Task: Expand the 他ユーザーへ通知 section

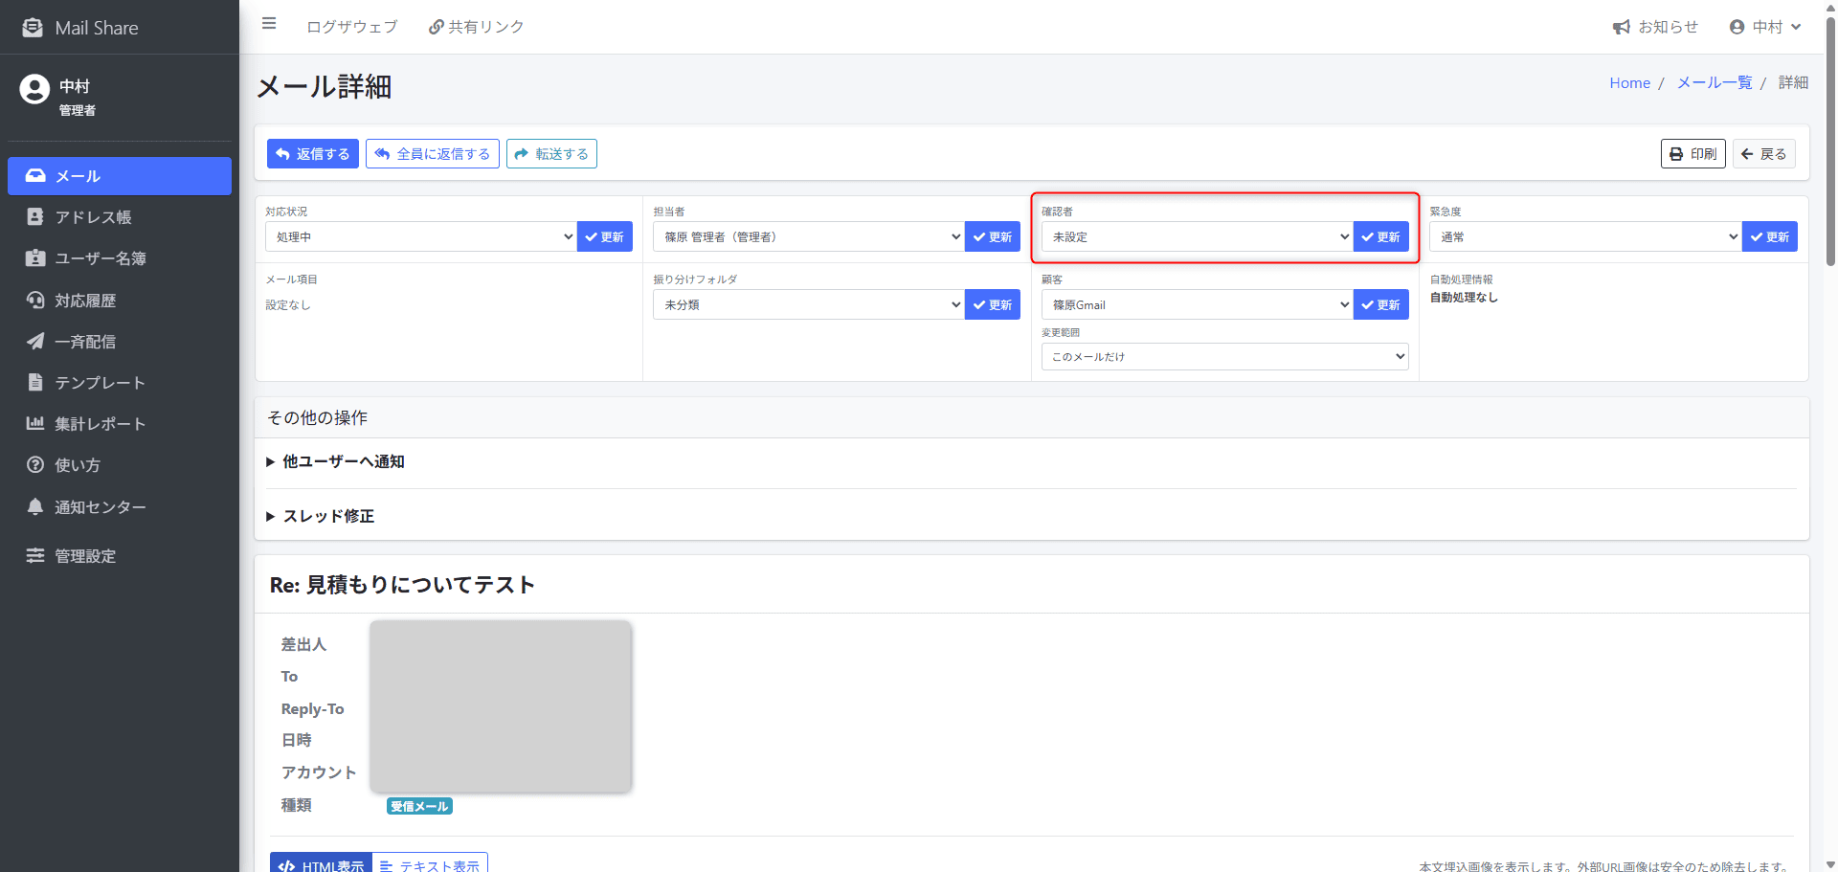Action: click(x=335, y=461)
